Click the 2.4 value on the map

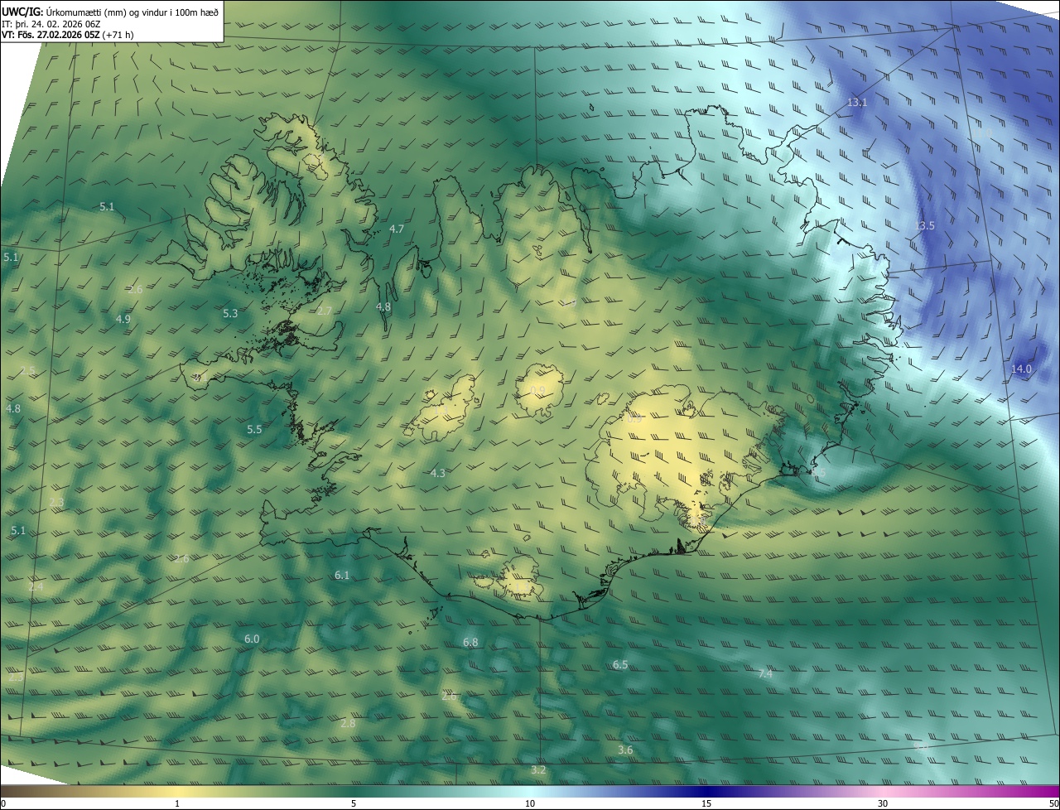pos(36,586)
